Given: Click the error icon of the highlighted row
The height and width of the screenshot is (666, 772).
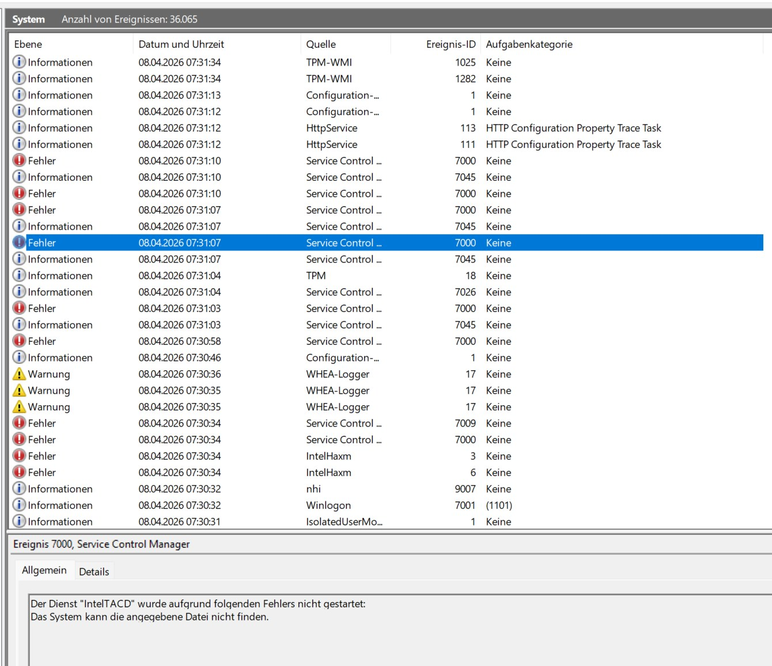Looking at the screenshot, I should point(19,242).
